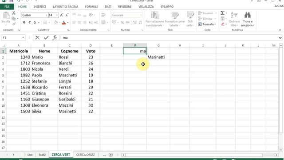Click in the formula bar input showing ma

(x=170, y=38)
